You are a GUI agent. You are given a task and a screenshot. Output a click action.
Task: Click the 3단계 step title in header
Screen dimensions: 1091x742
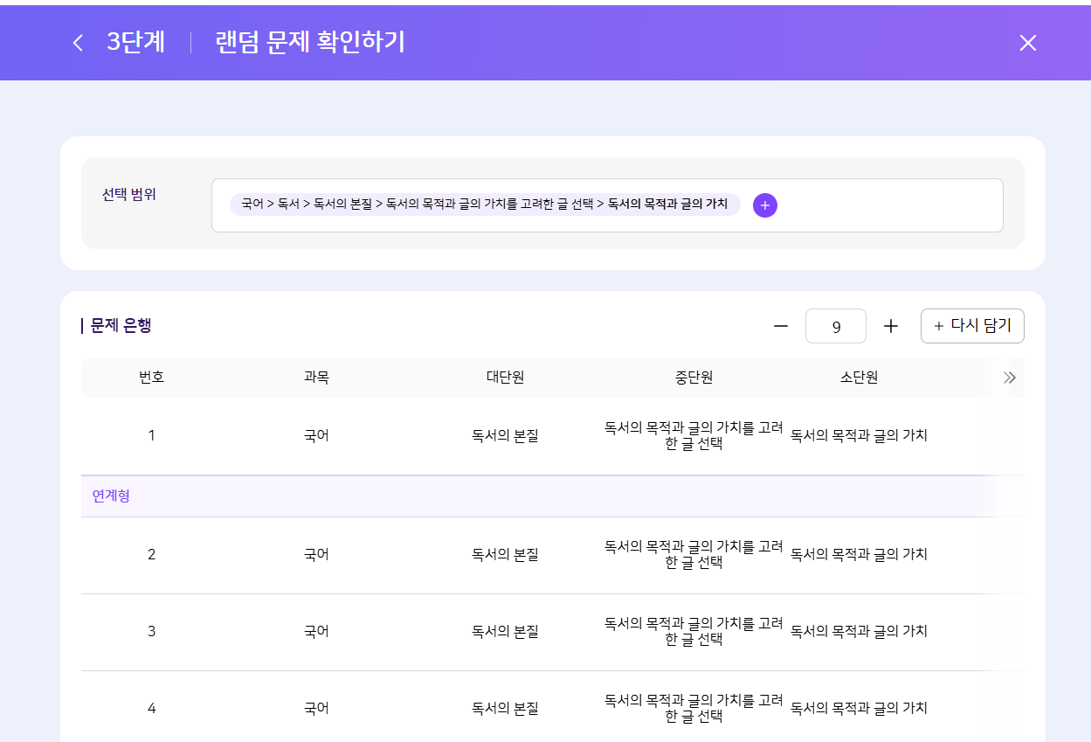tap(135, 43)
